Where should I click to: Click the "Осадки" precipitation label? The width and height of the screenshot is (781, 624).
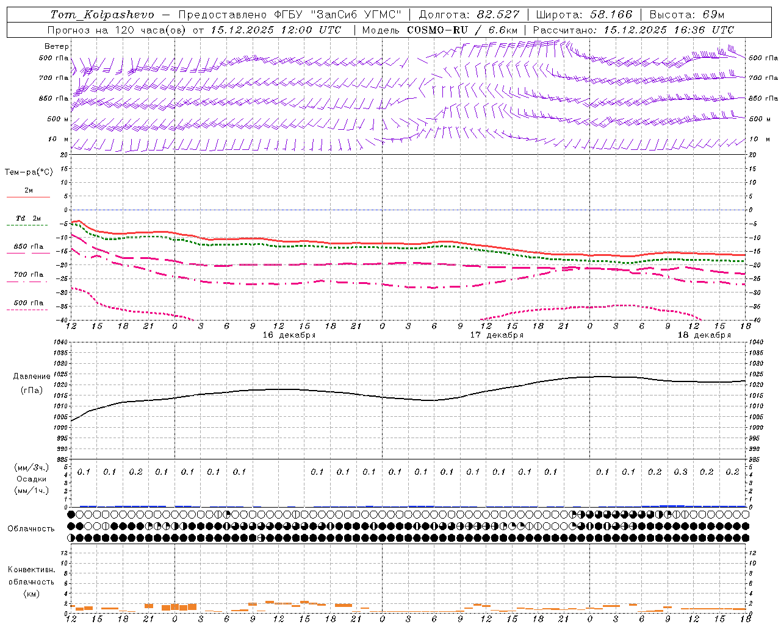click(32, 479)
